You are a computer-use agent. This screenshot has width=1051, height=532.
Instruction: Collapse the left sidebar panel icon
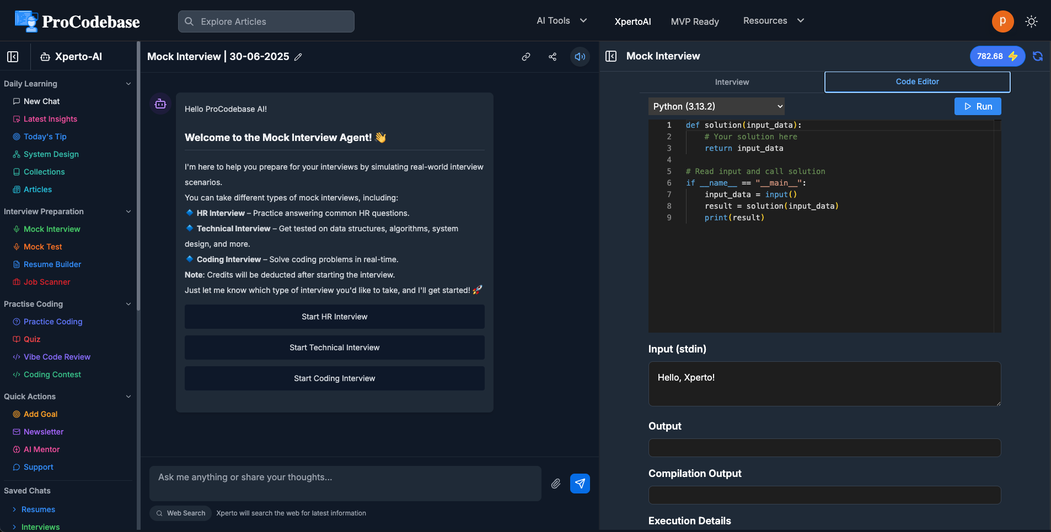coord(13,57)
